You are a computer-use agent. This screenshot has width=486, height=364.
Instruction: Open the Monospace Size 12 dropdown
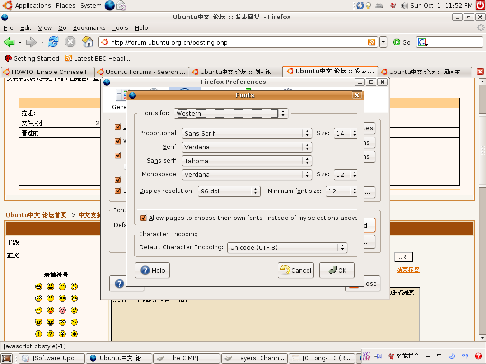coord(346,174)
